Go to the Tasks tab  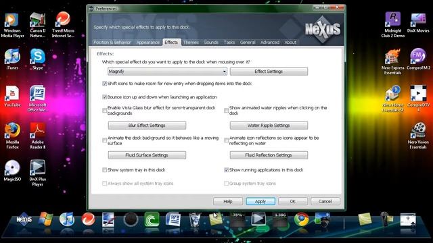point(229,43)
